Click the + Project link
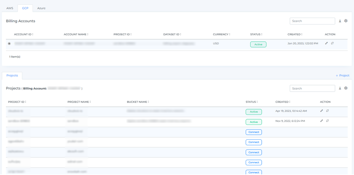The height and width of the screenshot is (175, 354). coord(342,75)
